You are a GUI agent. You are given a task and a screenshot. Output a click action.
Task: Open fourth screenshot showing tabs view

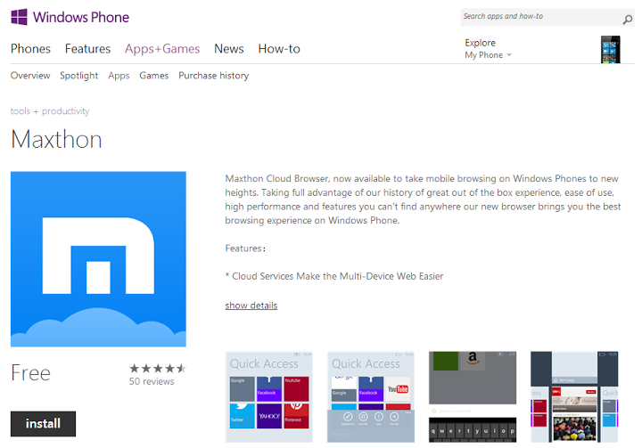tap(574, 397)
